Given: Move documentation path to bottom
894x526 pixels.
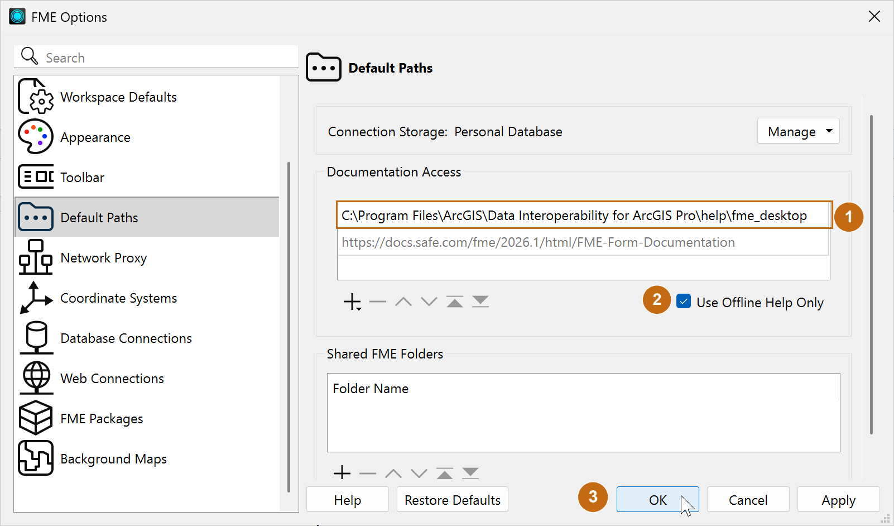Looking at the screenshot, I should [480, 302].
